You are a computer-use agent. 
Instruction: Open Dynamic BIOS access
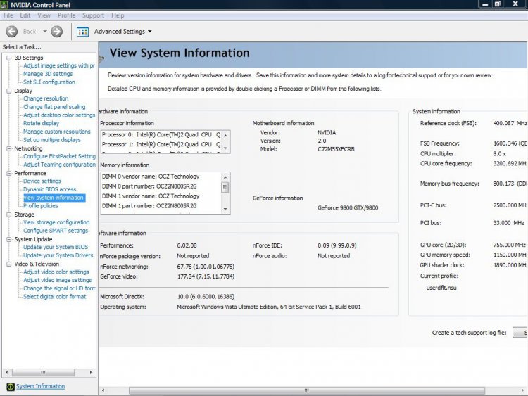pos(49,189)
